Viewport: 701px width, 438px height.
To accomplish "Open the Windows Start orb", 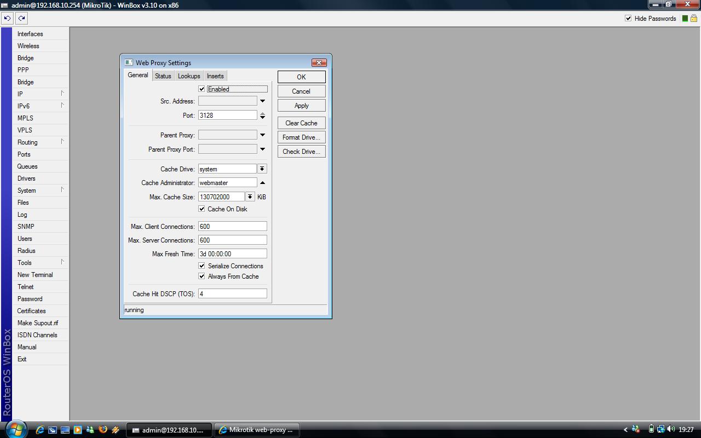I will (15, 429).
